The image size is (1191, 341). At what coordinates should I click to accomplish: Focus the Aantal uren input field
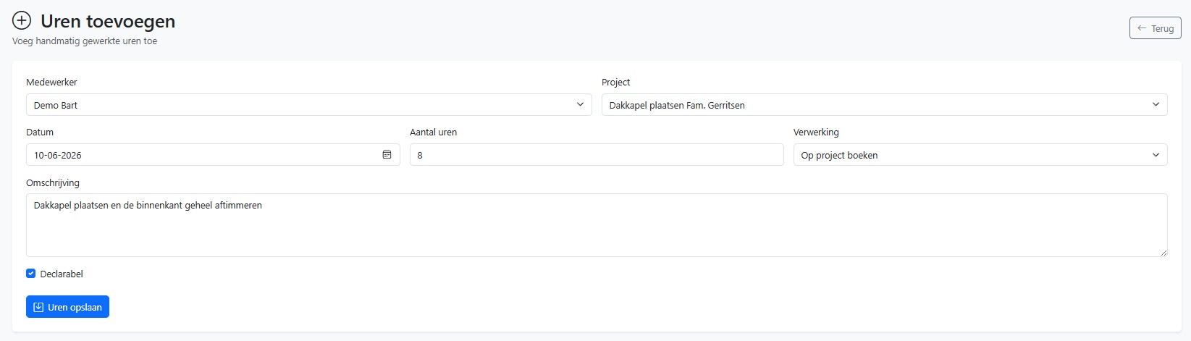click(x=597, y=155)
